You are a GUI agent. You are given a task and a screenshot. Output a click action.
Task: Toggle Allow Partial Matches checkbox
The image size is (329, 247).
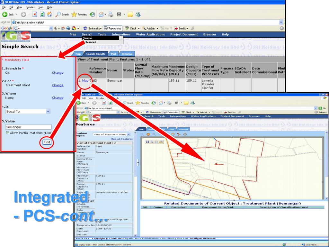[8, 133]
